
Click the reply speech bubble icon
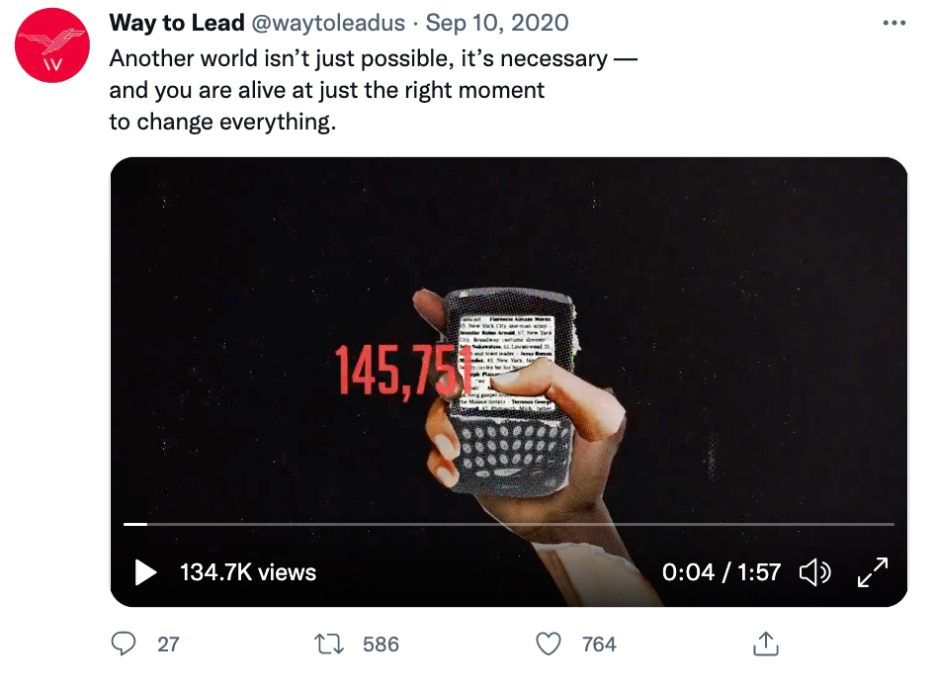[124, 645]
